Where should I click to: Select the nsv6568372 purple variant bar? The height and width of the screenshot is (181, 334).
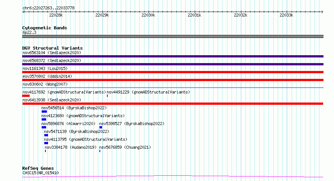click(x=173, y=64)
